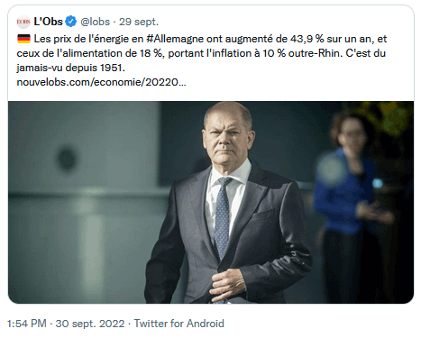Viewport: 421px width, 338px height.
Task: Click the 1:54 PM timestamp
Action: click(x=27, y=324)
